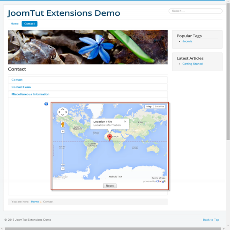
Task: Pan the map up with arrow
Action: pos(62,109)
